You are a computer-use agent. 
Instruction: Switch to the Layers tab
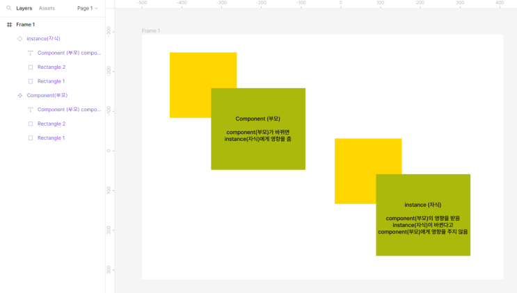pos(24,8)
